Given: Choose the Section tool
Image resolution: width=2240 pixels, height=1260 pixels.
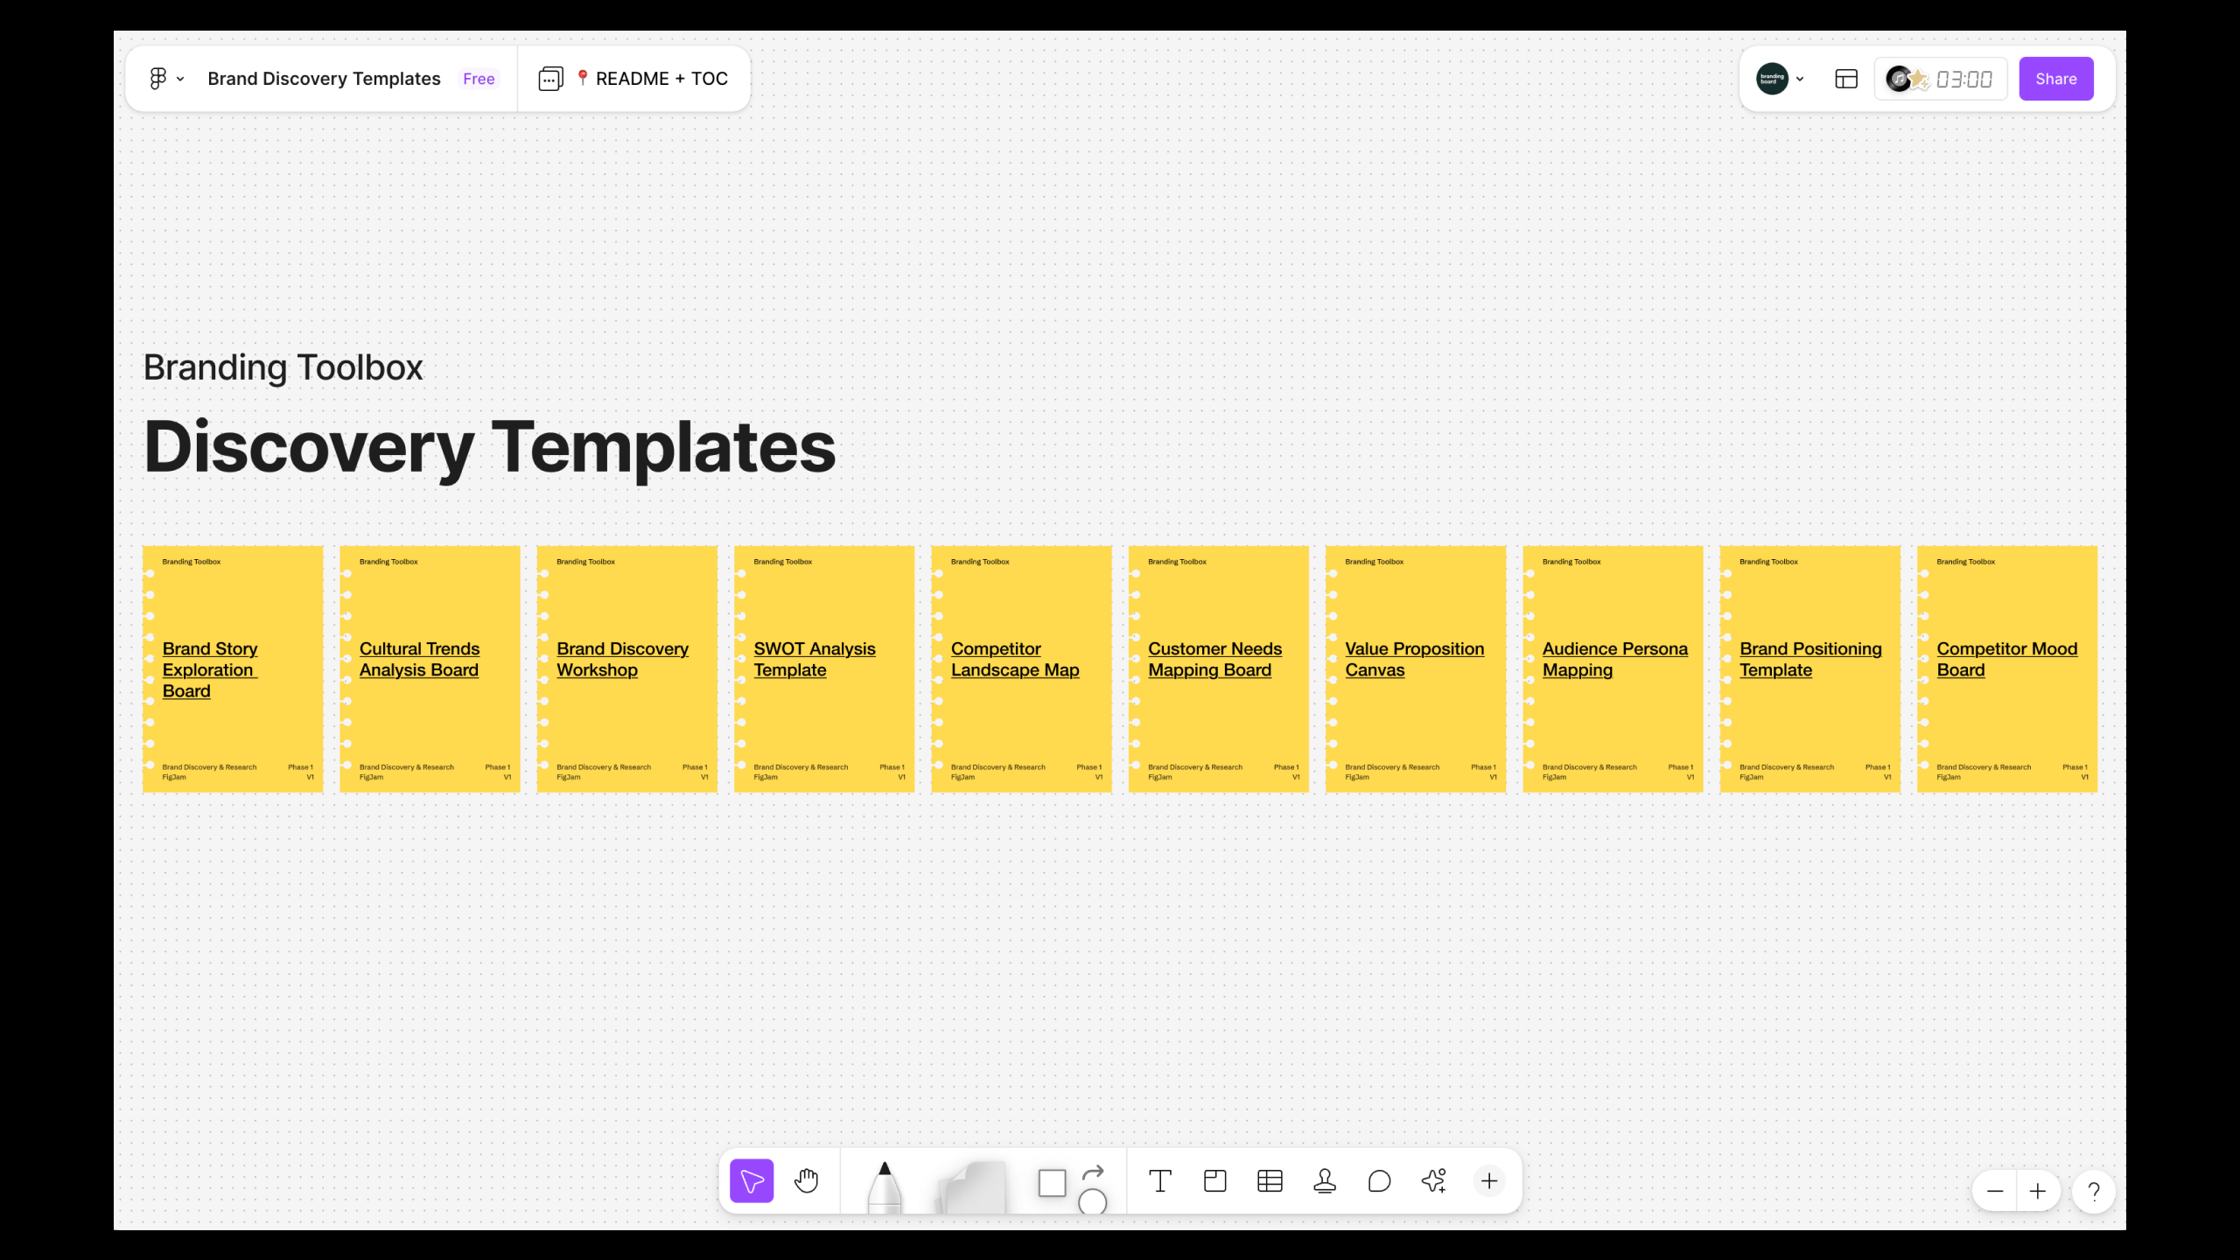Looking at the screenshot, I should (x=1214, y=1181).
